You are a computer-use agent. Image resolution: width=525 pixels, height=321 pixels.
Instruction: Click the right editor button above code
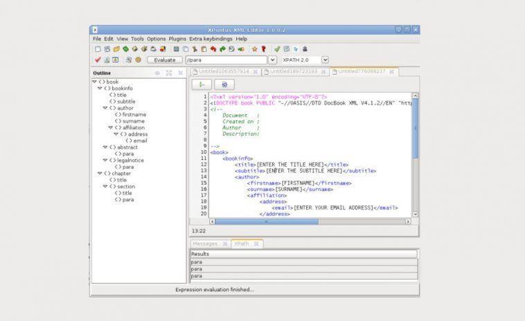(x=224, y=84)
